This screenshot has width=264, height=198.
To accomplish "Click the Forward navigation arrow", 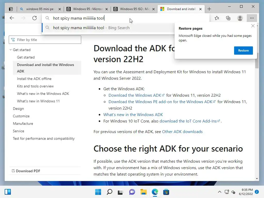I will pyautogui.click(x=23, y=18).
